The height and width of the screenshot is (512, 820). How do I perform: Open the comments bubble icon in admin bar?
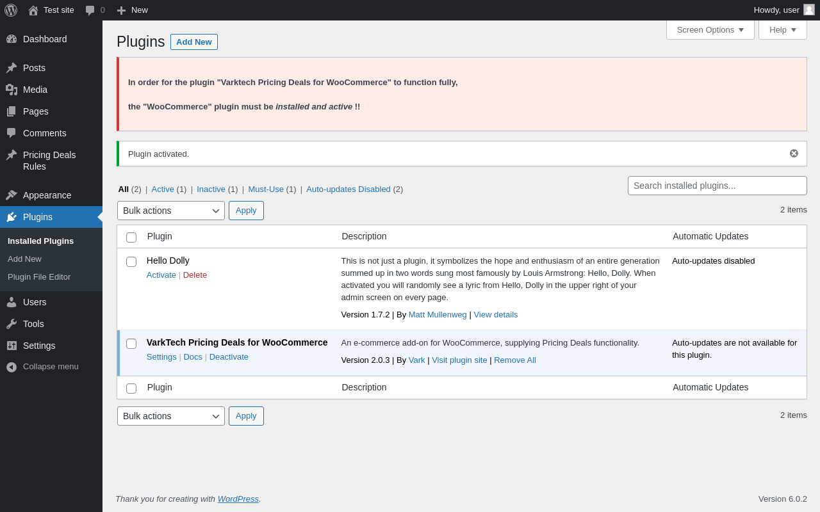pos(90,10)
